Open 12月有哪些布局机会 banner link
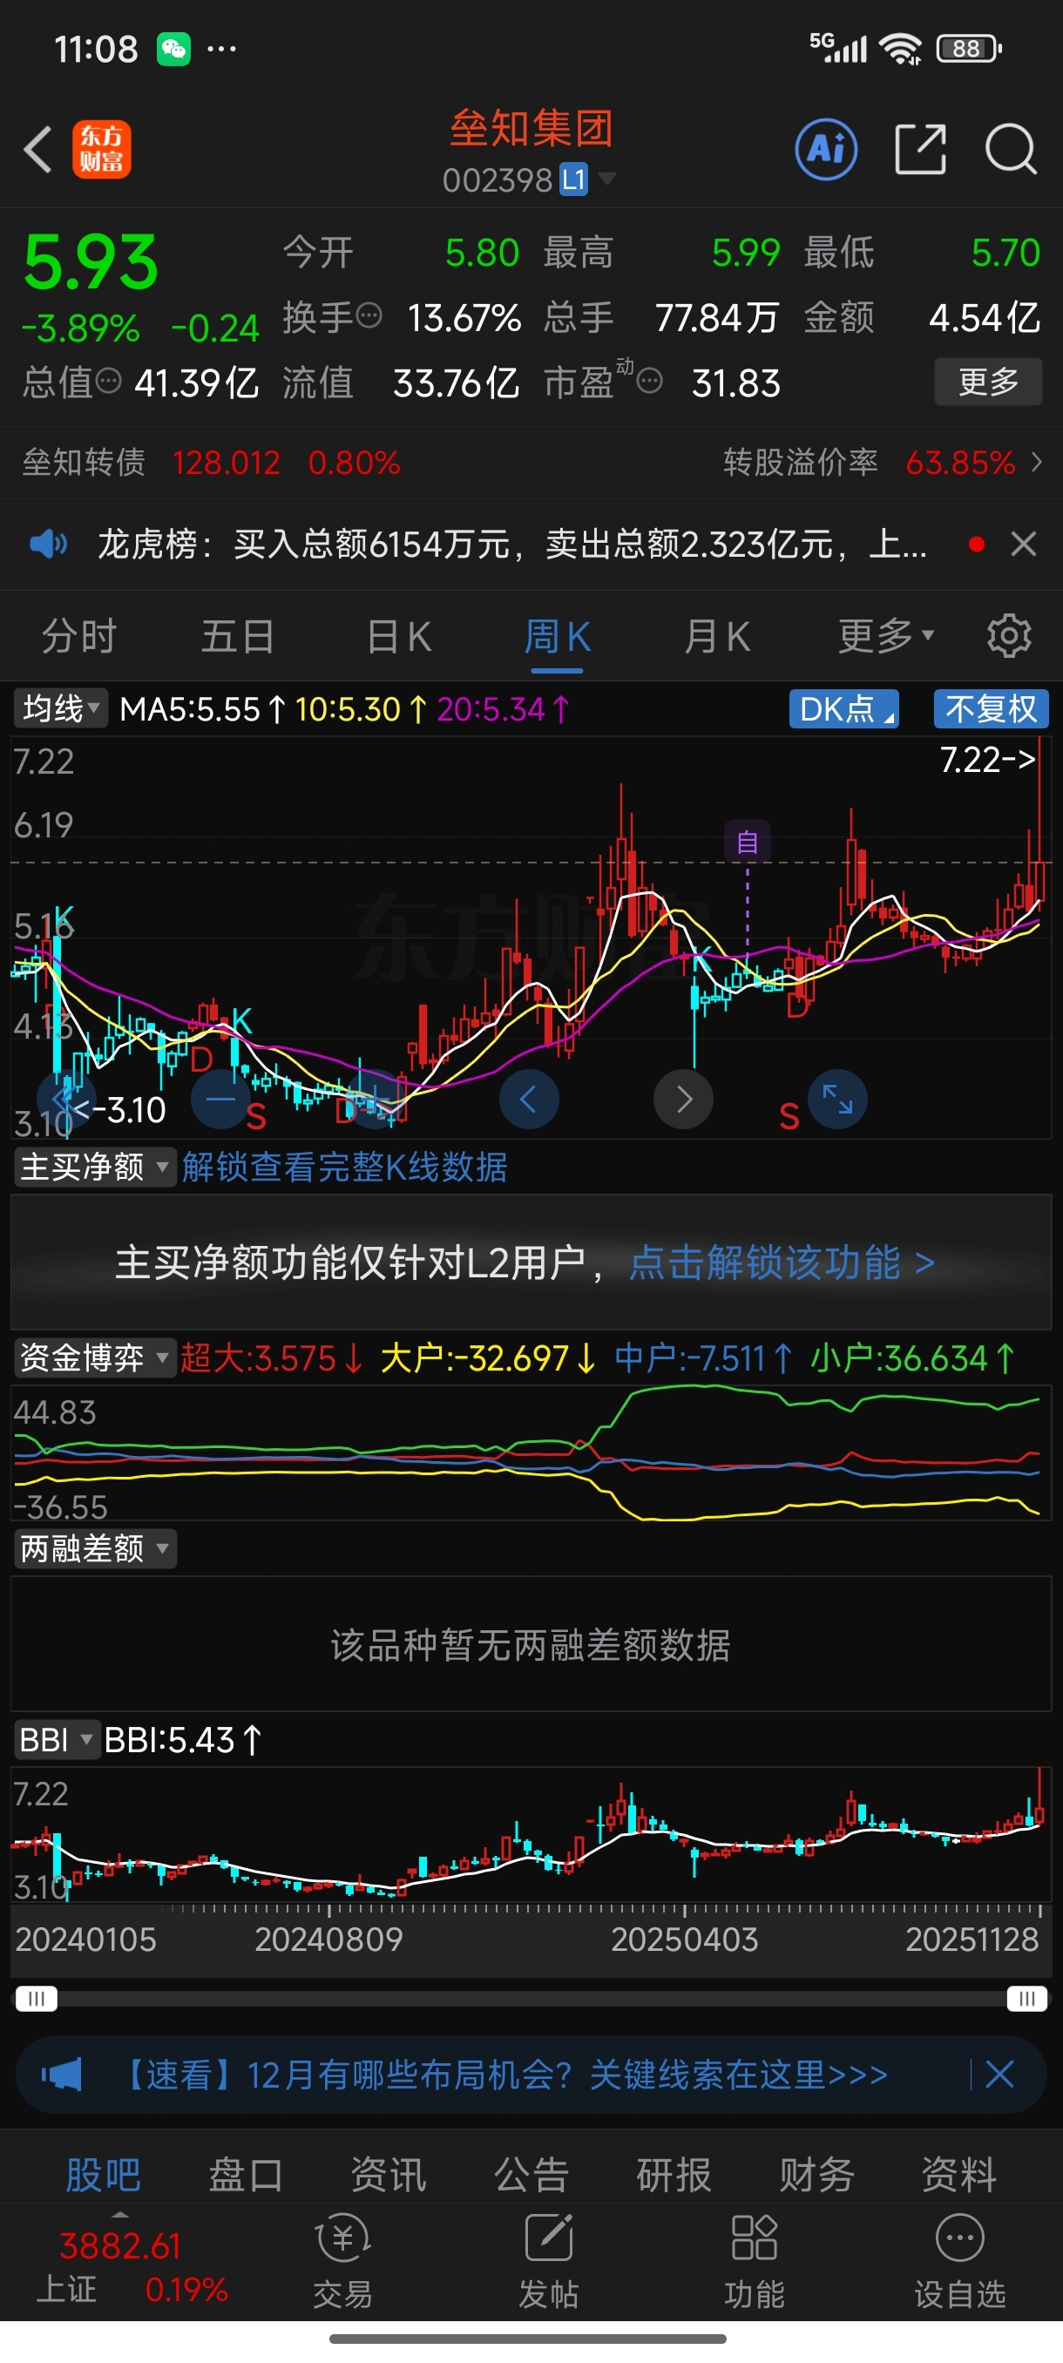This screenshot has height=2363, width=1063. 504,2073
